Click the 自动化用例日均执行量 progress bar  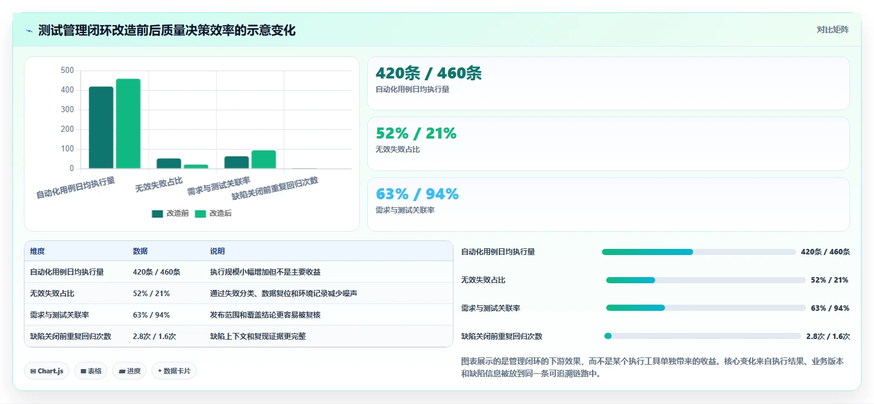[699, 252]
